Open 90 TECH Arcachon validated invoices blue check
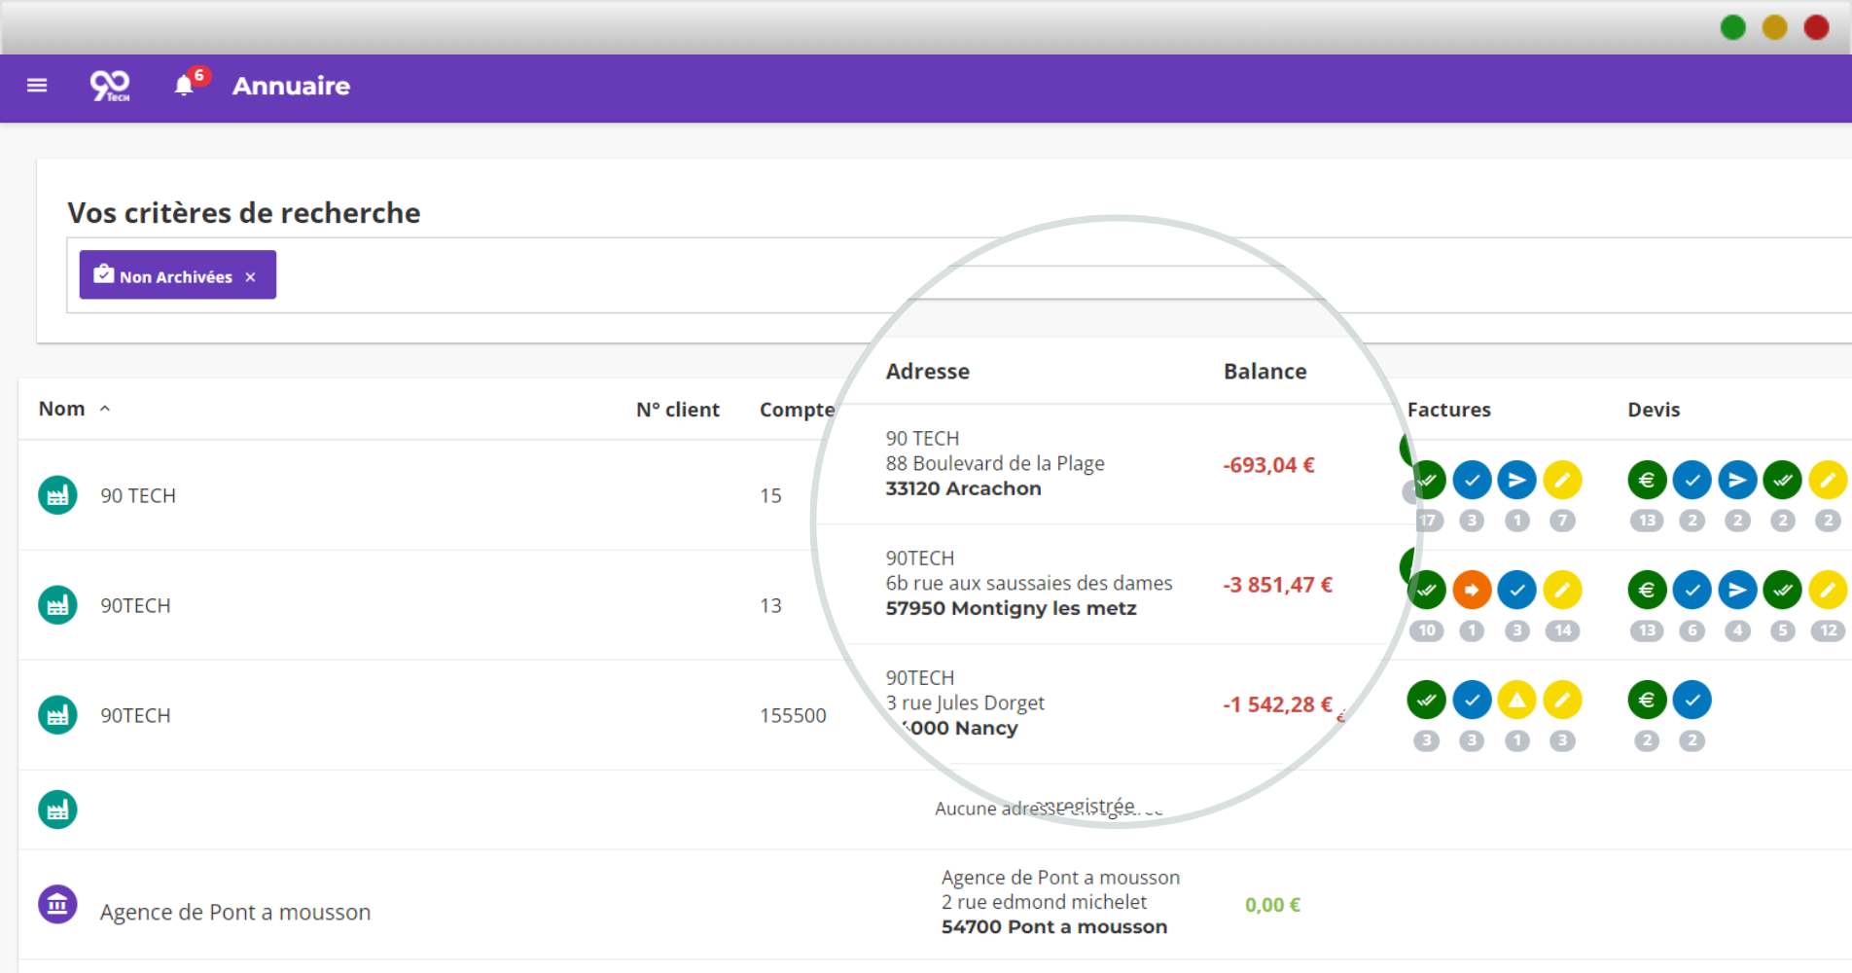 point(1472,480)
